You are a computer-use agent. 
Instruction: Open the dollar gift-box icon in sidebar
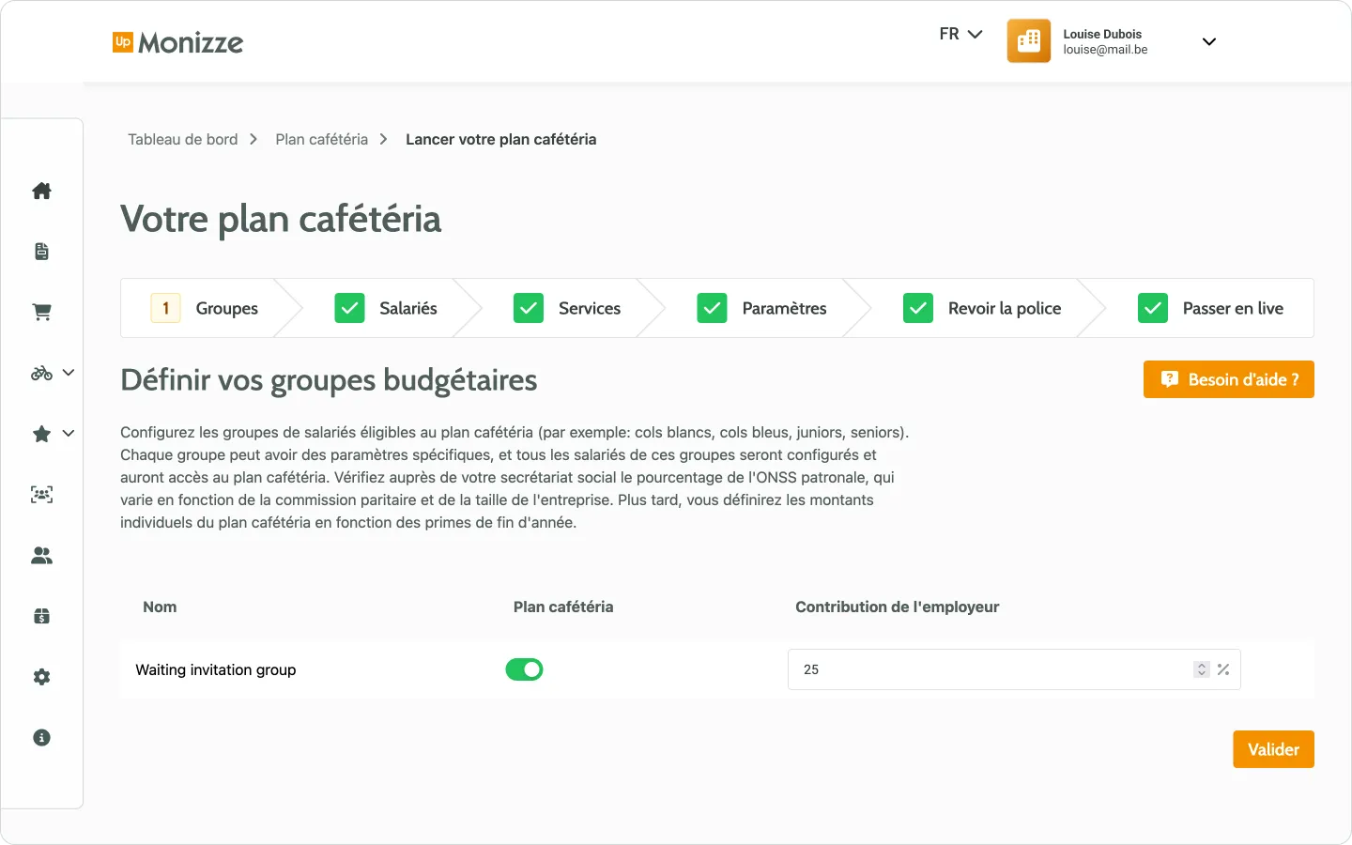(41, 616)
